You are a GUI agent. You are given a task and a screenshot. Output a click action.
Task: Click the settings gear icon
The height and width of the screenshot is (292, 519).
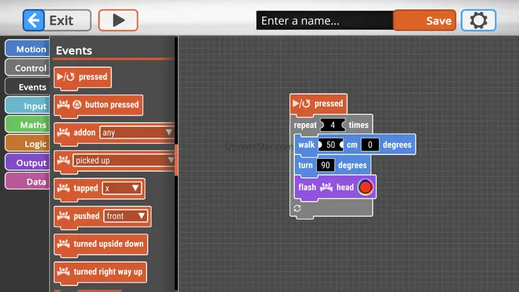(478, 21)
